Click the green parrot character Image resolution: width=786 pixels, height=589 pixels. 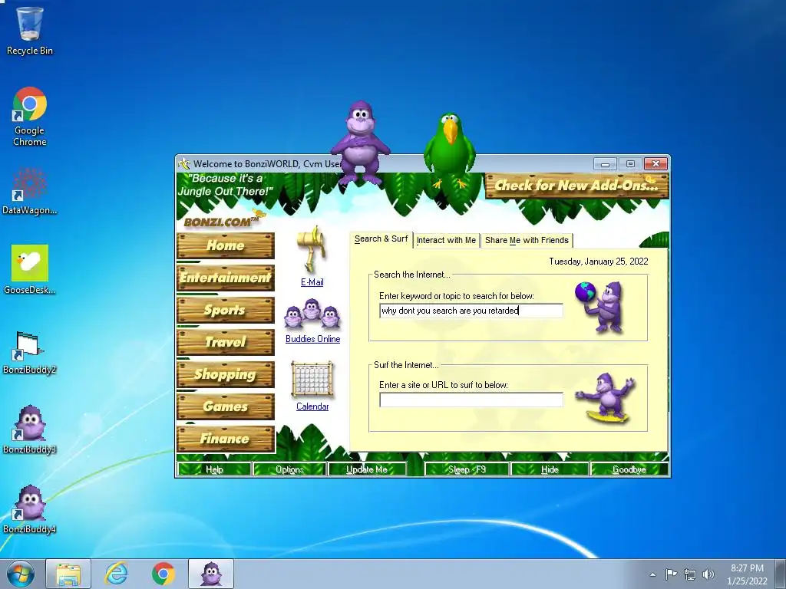click(450, 150)
